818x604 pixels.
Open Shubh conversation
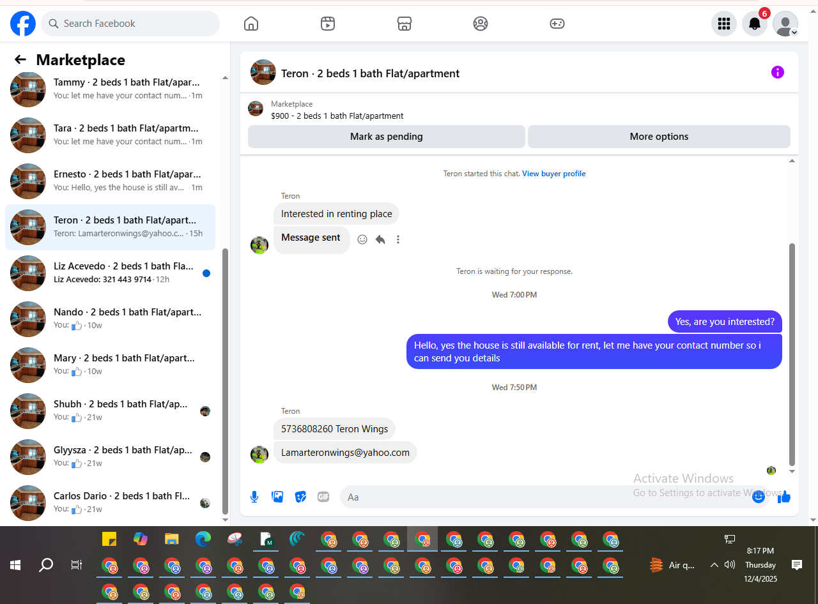110,411
